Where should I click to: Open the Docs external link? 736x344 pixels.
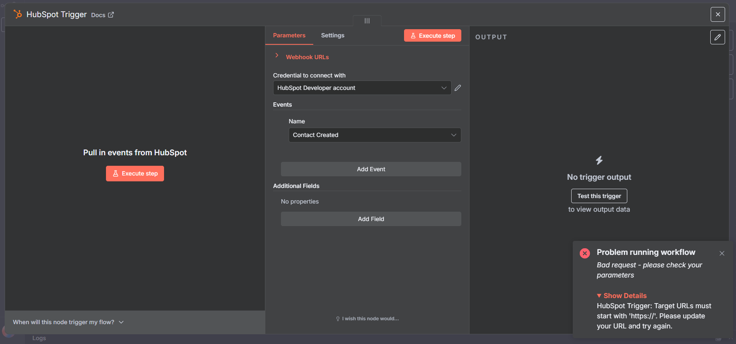click(102, 15)
